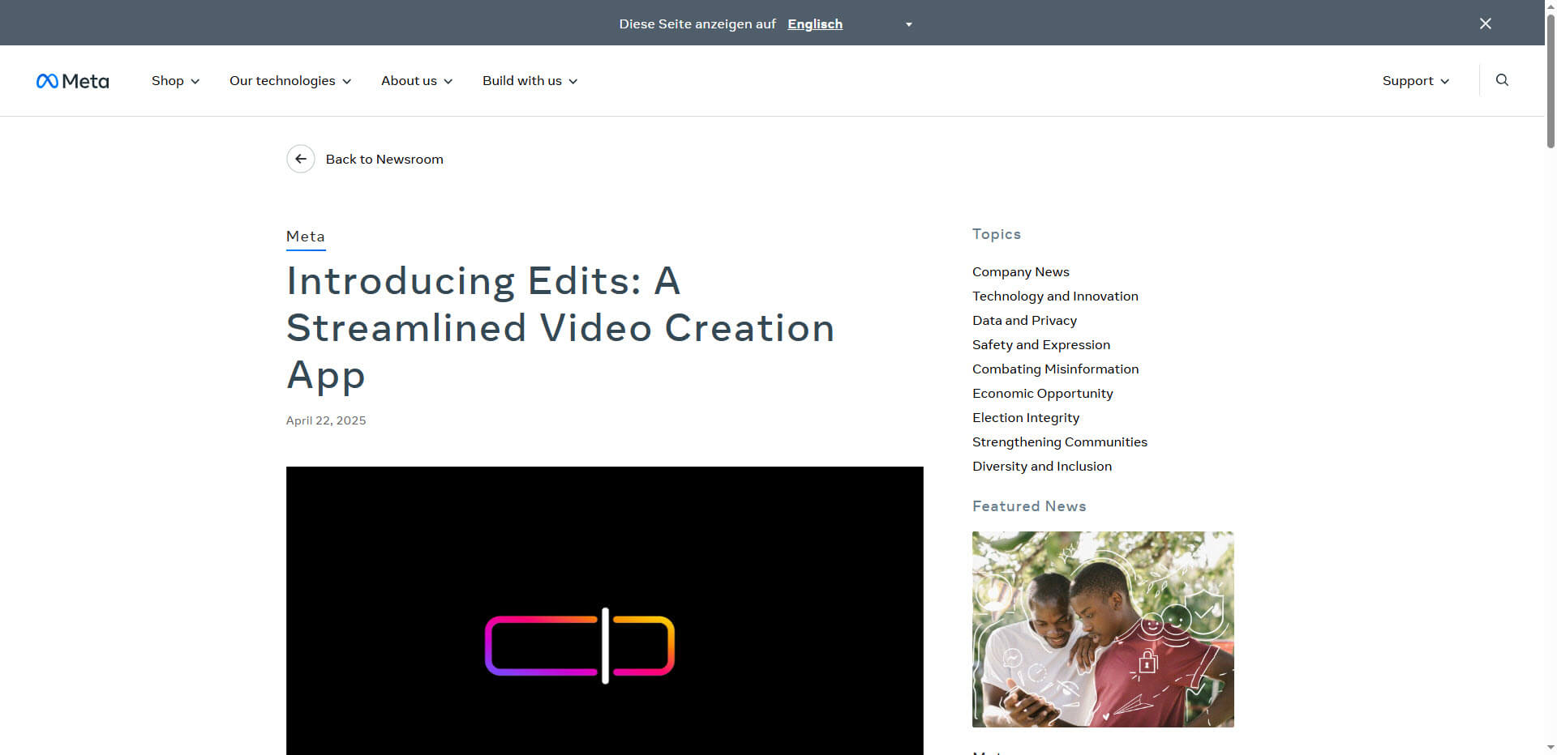Image resolution: width=1557 pixels, height=755 pixels.
Task: Open the search magnifier icon
Action: (x=1502, y=80)
